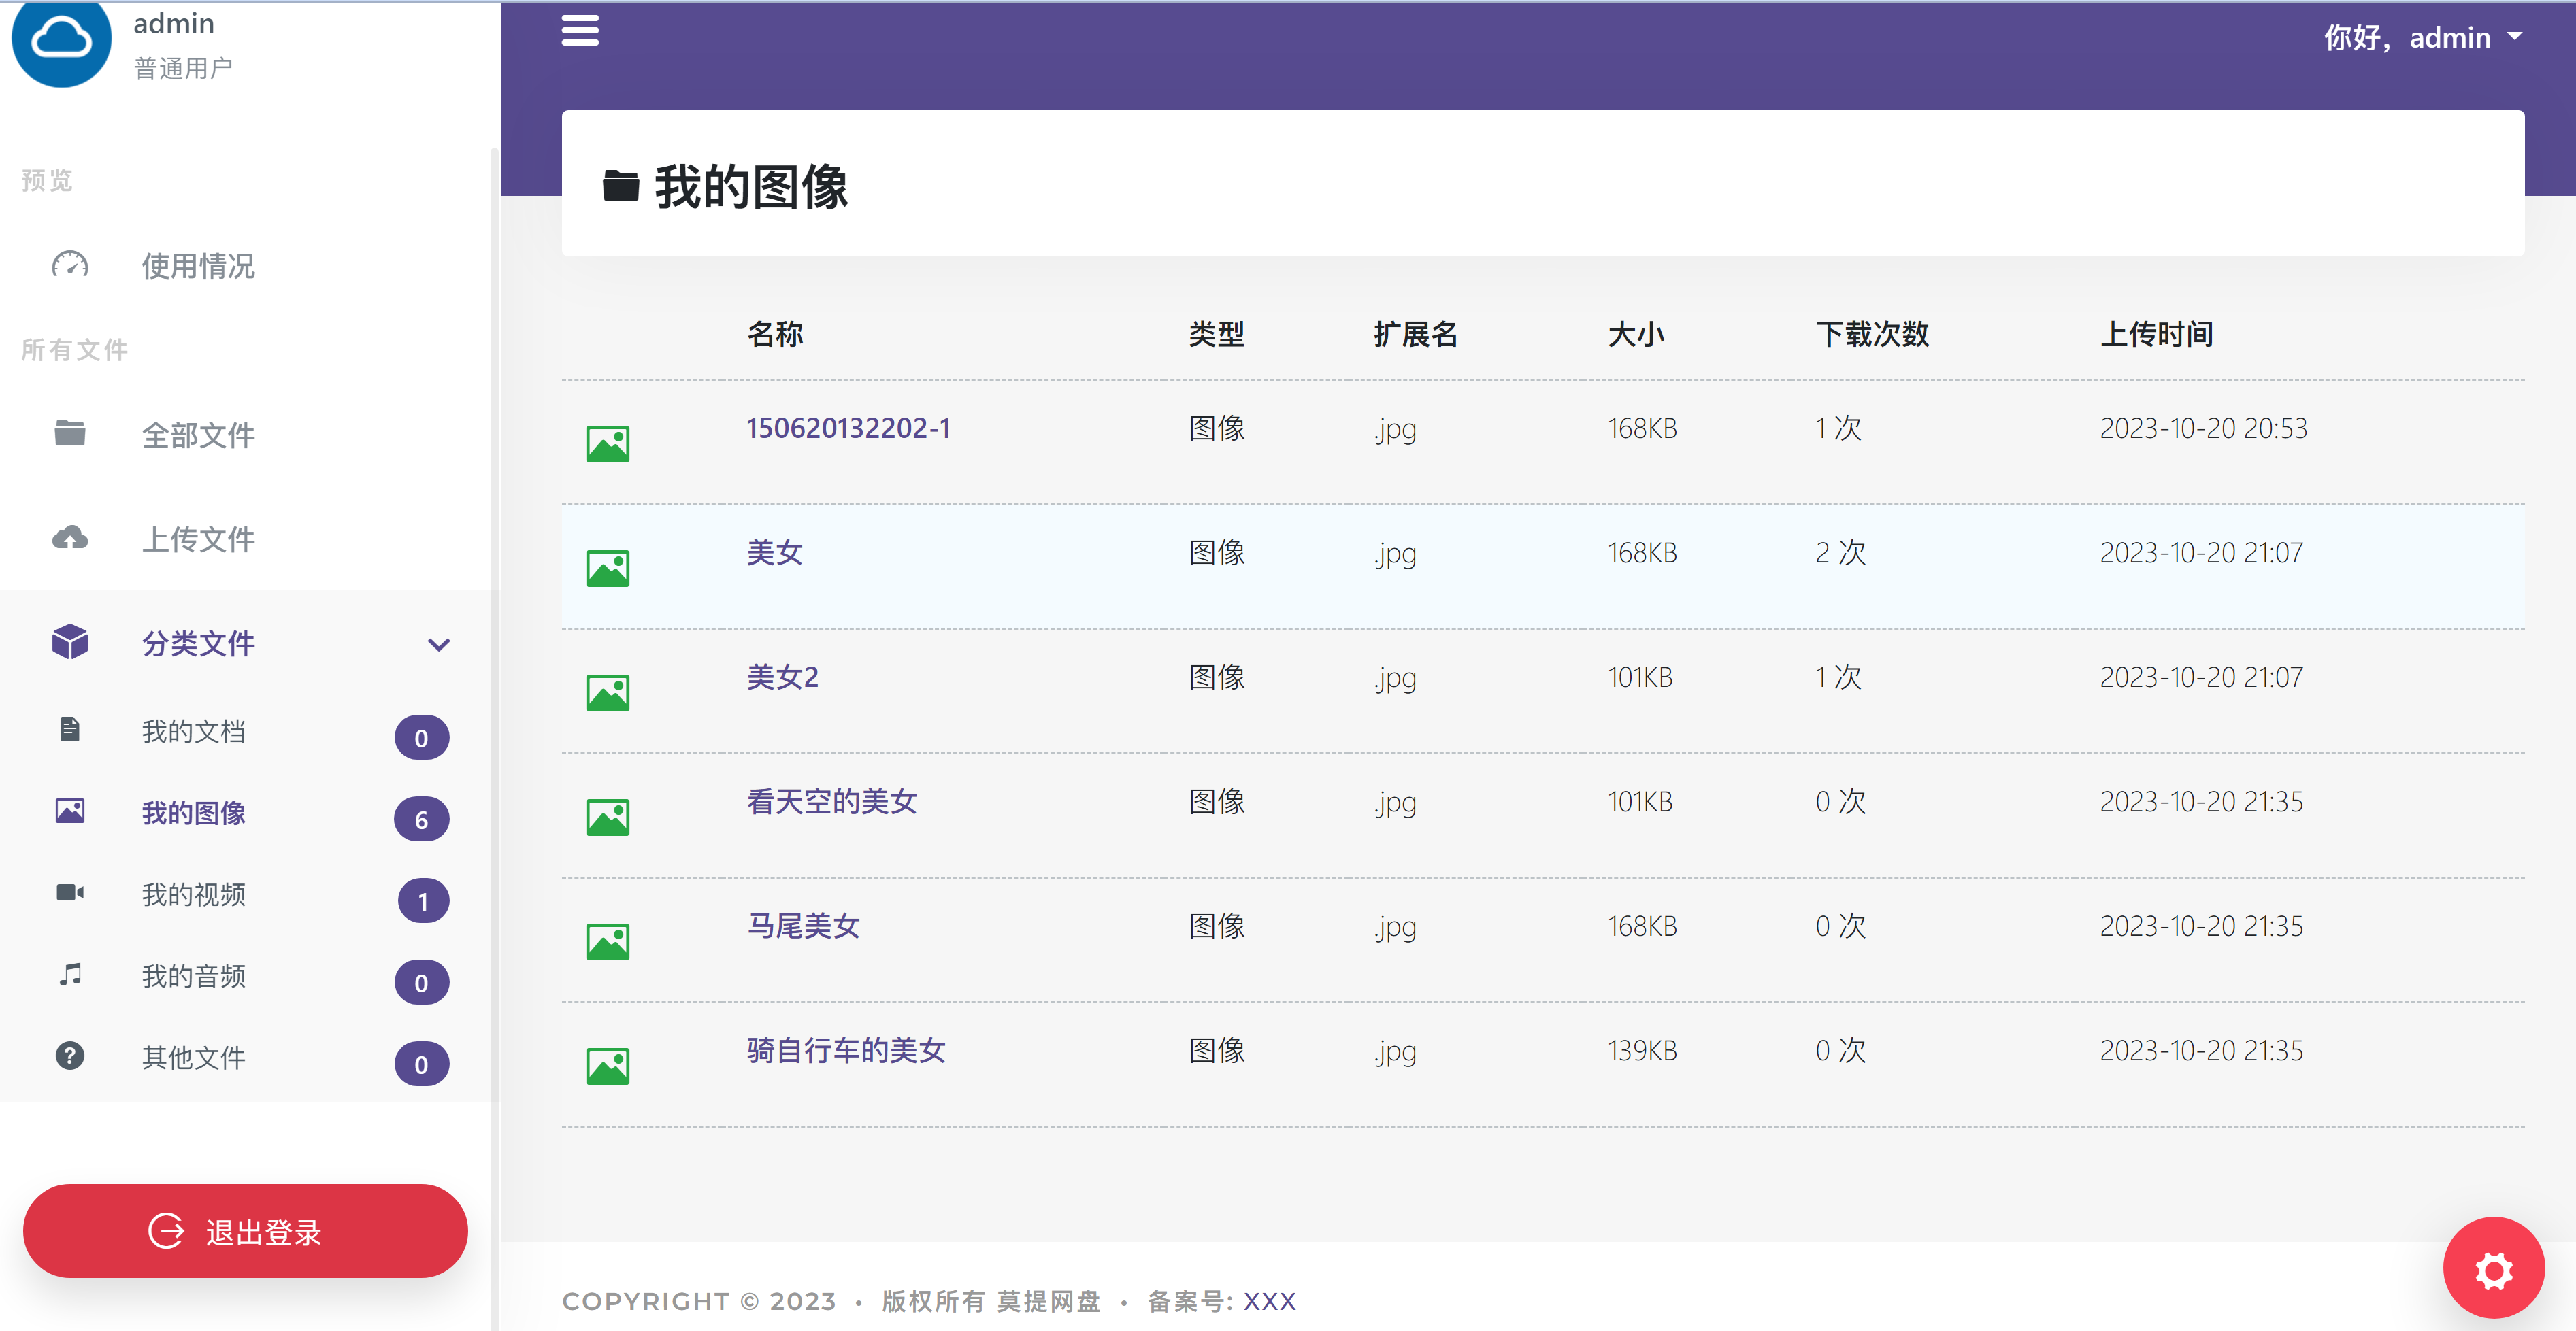The width and height of the screenshot is (2576, 1331).
Task: Open the 全部文件 menu item
Action: [x=198, y=435]
